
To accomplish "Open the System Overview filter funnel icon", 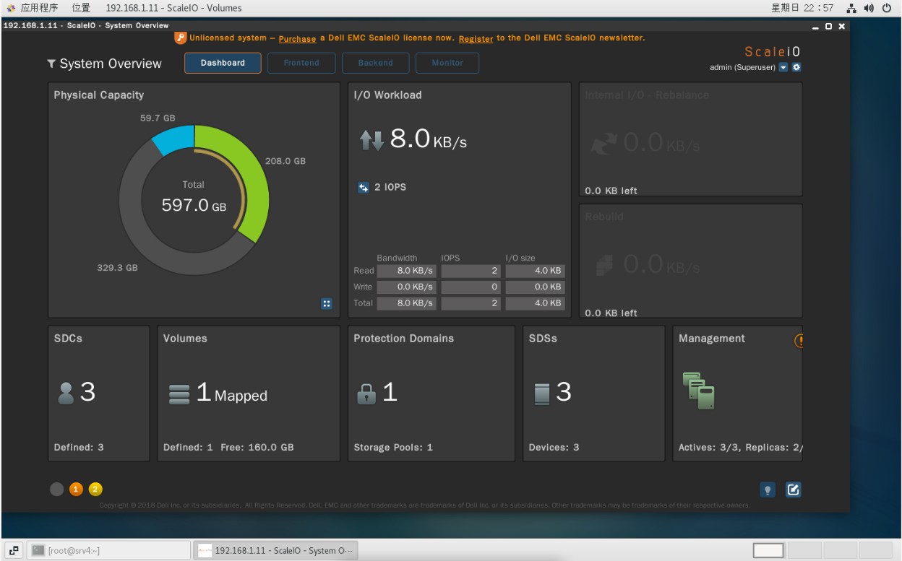I will (x=51, y=64).
